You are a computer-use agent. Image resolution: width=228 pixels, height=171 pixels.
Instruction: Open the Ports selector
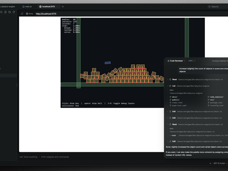(29, 14)
